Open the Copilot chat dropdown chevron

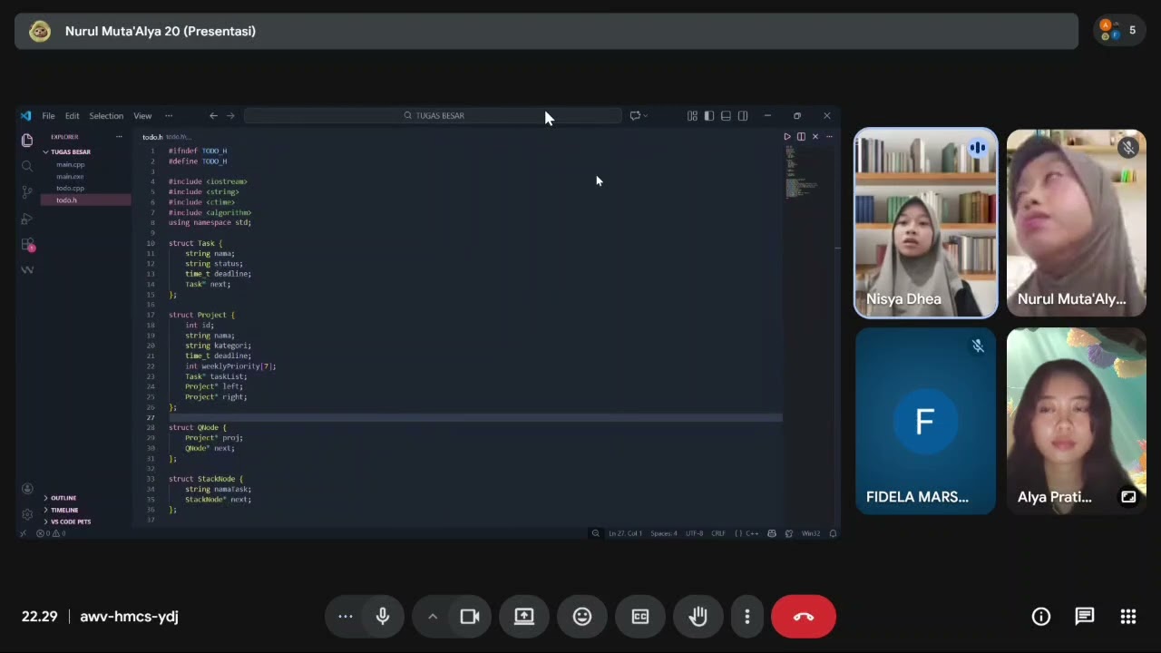[x=645, y=116]
